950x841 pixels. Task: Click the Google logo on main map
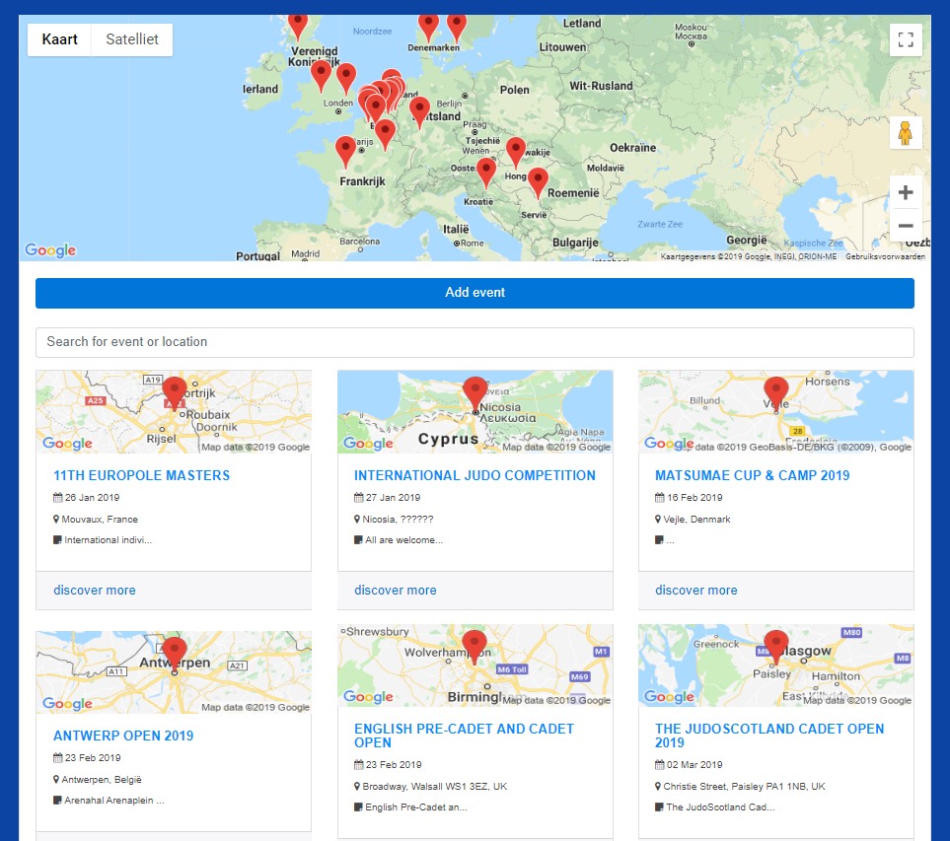point(50,250)
